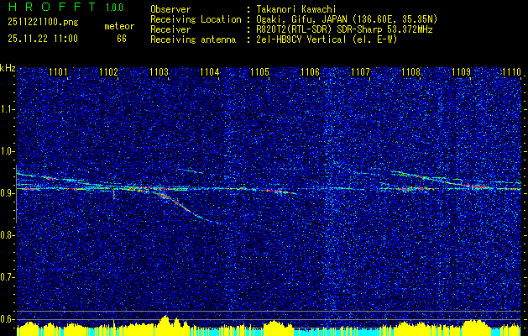
Task: Click the kHz axis unit label
Action: coord(8,68)
